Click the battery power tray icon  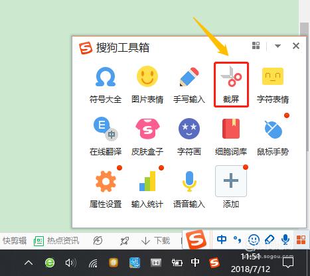click(x=177, y=263)
